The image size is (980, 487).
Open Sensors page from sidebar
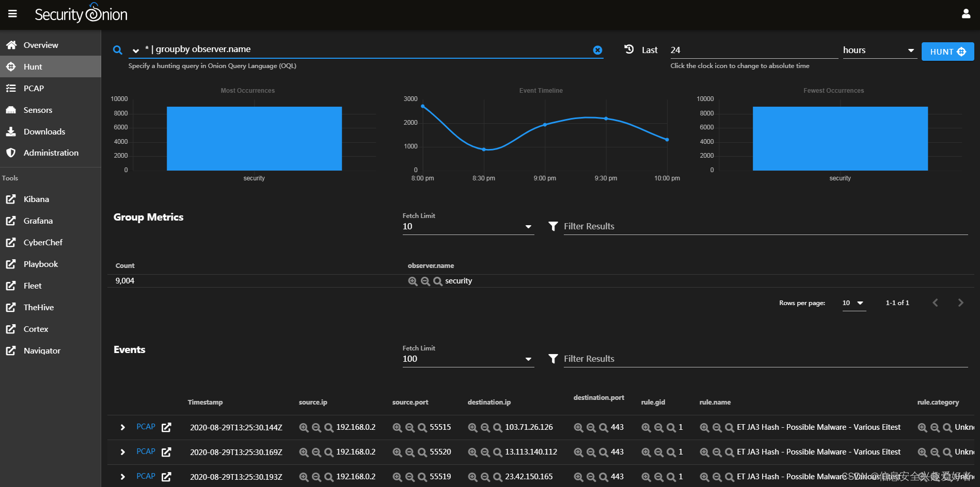click(x=50, y=110)
